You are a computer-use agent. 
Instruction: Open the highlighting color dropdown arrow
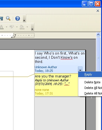17,27
